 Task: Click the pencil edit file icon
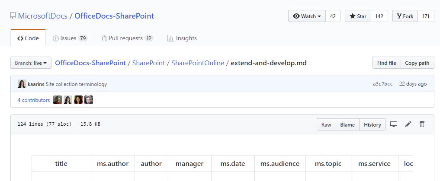pyautogui.click(x=408, y=124)
